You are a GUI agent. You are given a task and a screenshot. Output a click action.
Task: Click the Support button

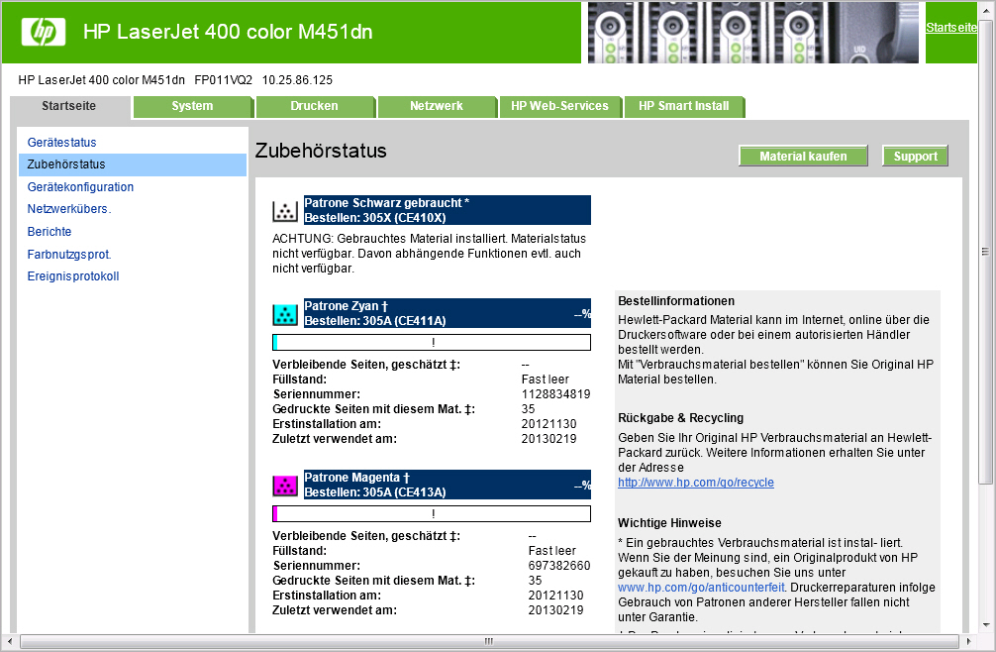(915, 157)
